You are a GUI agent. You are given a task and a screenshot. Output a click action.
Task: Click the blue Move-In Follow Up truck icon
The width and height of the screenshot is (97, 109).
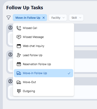coord(19,73)
